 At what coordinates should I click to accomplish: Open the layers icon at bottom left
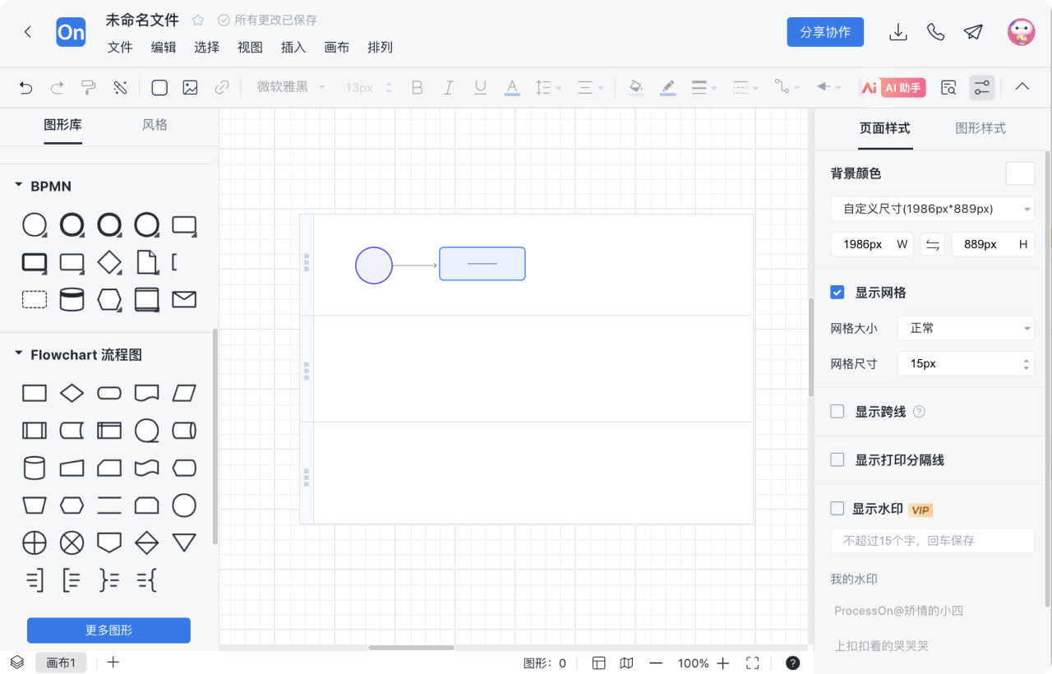click(x=17, y=662)
